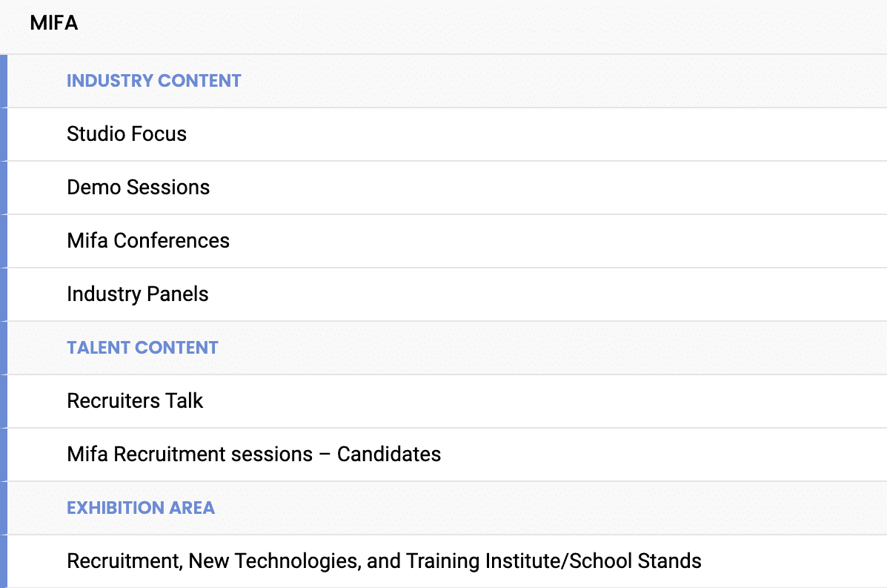Click the MIFA header title
This screenshot has width=887, height=588.
pos(54,23)
